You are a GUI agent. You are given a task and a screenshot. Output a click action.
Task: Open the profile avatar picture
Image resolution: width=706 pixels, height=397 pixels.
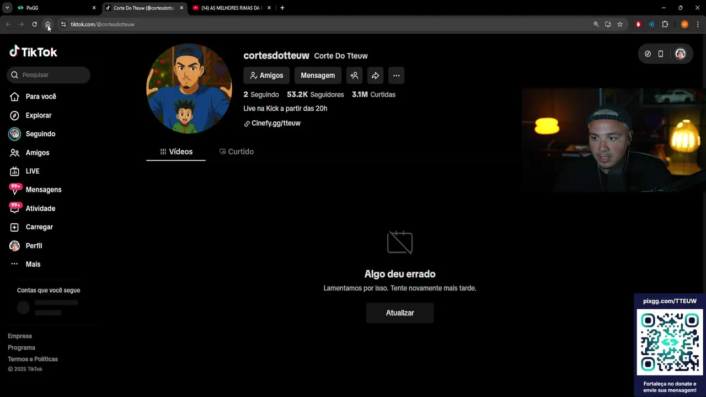click(189, 89)
